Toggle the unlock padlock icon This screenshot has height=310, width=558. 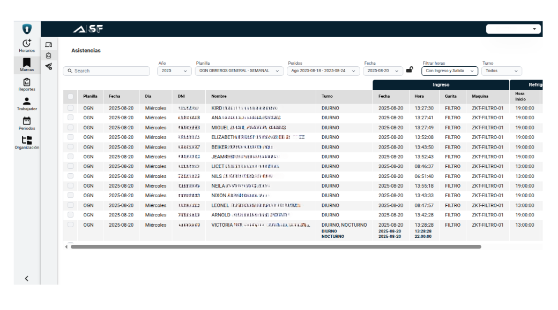[x=410, y=69]
